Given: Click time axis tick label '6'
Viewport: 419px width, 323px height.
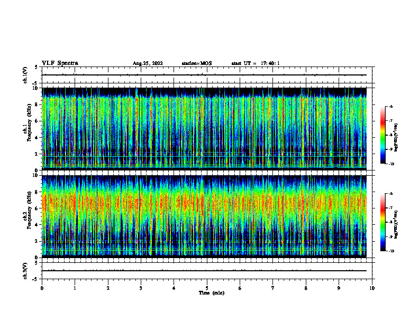Looking at the screenshot, I should (240, 288).
